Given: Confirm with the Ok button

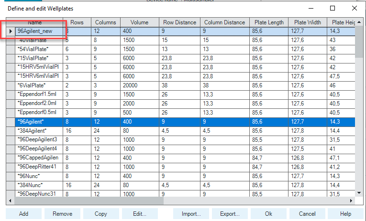Looking at the screenshot, I should (268, 213).
